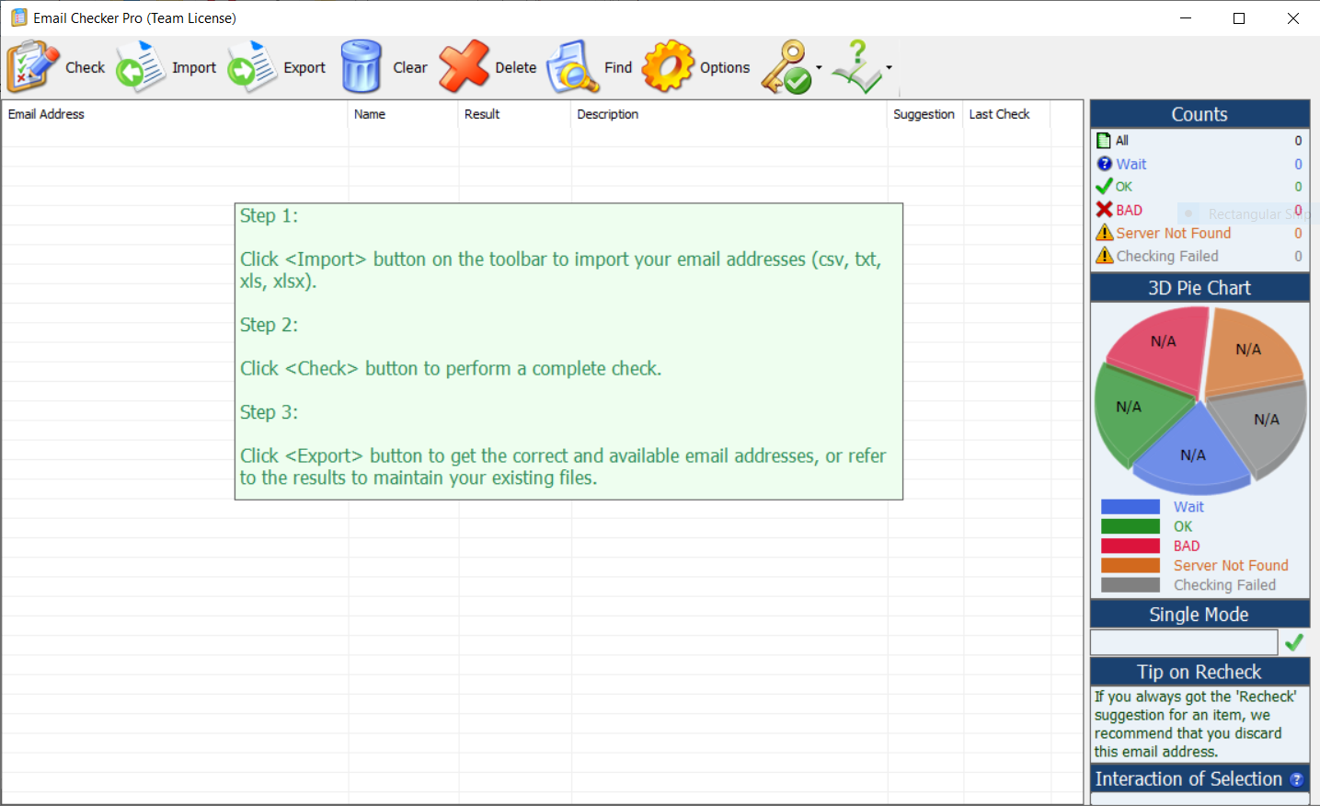The height and width of the screenshot is (806, 1320).
Task: Click the gray Checking Failed legend swatch
Action: click(x=1131, y=584)
